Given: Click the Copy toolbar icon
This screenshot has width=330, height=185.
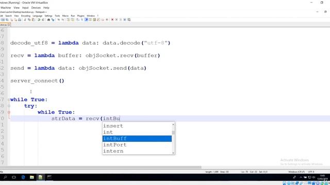Looking at the screenshot, I should pos(29,20).
